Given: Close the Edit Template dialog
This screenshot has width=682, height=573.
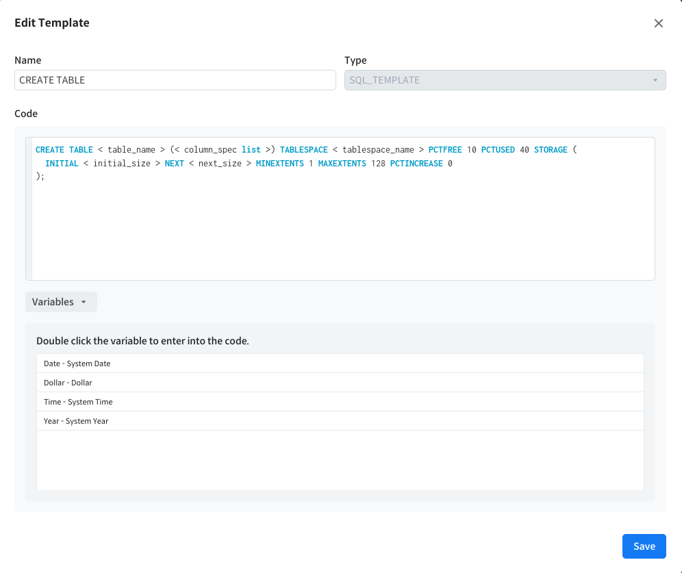Looking at the screenshot, I should (x=659, y=23).
